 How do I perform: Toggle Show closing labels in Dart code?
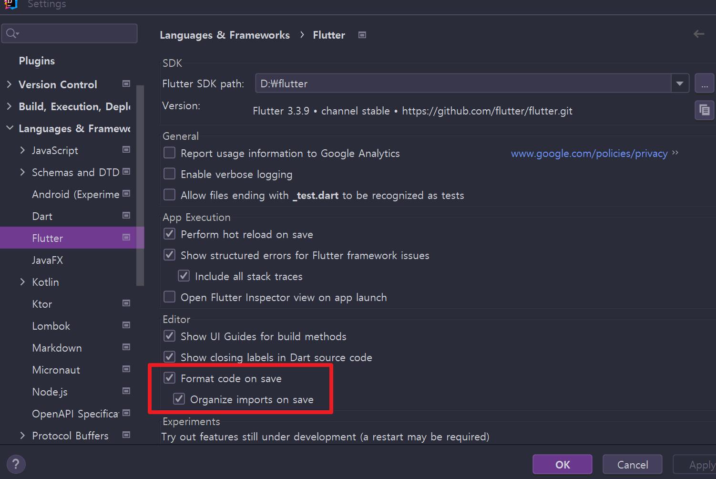pos(169,357)
